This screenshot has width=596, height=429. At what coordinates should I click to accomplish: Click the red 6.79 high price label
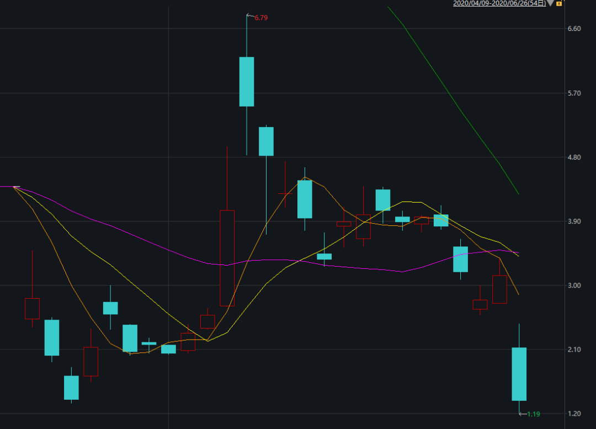click(261, 18)
